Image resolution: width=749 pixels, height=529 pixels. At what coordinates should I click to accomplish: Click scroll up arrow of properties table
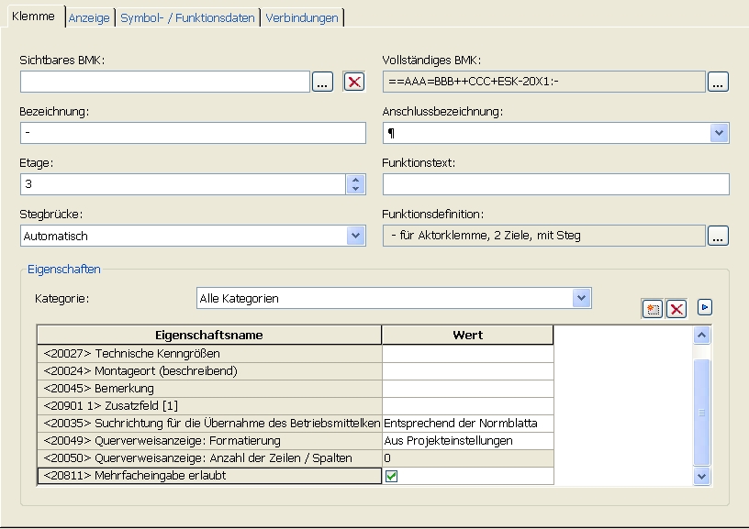[701, 336]
